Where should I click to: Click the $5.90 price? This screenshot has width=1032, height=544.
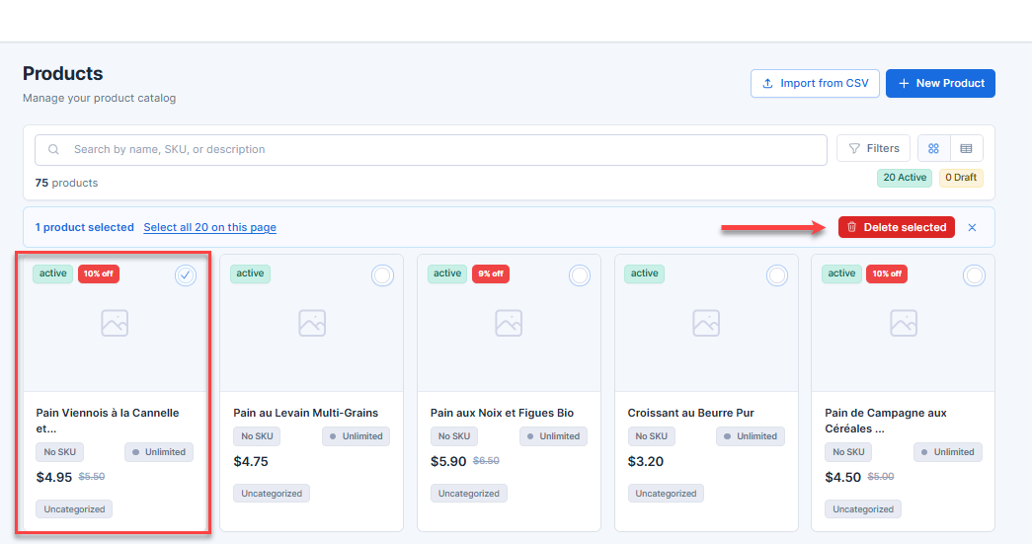[x=448, y=461]
